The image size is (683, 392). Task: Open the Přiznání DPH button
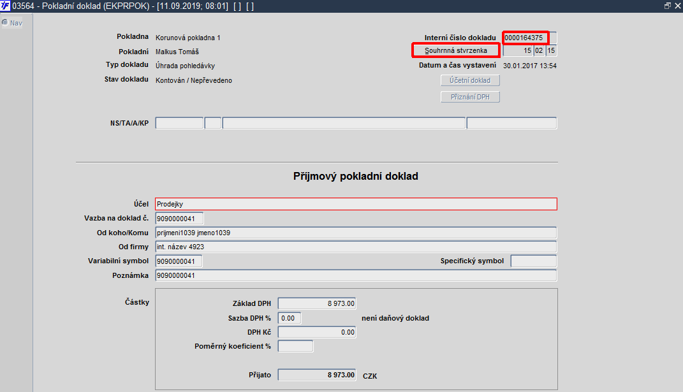point(470,97)
